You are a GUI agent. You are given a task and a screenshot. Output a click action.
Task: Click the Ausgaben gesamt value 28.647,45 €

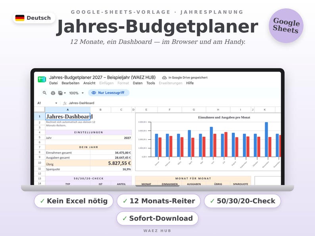point(111,158)
